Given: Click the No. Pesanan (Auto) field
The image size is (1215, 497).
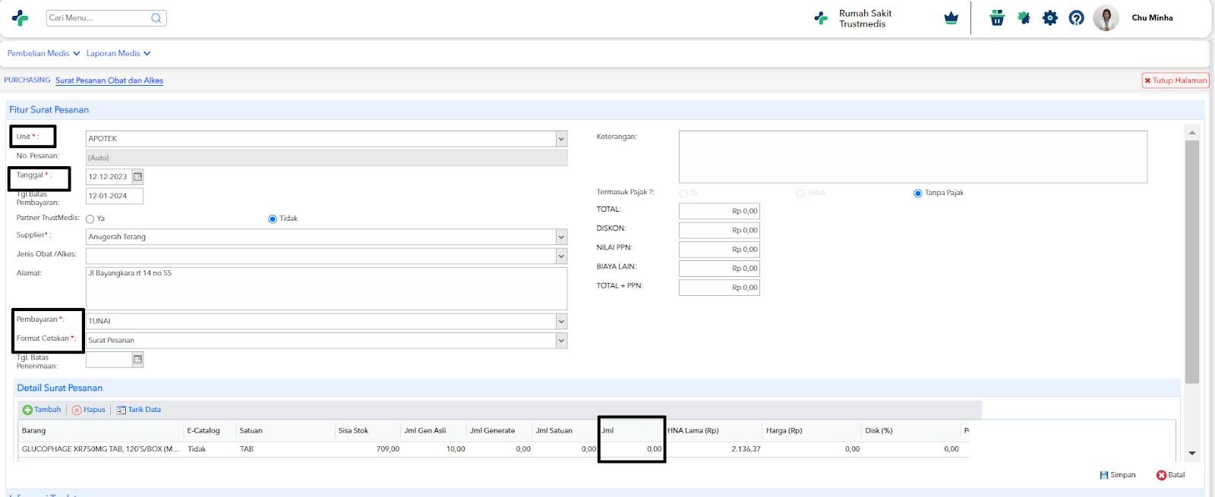Looking at the screenshot, I should (327, 158).
